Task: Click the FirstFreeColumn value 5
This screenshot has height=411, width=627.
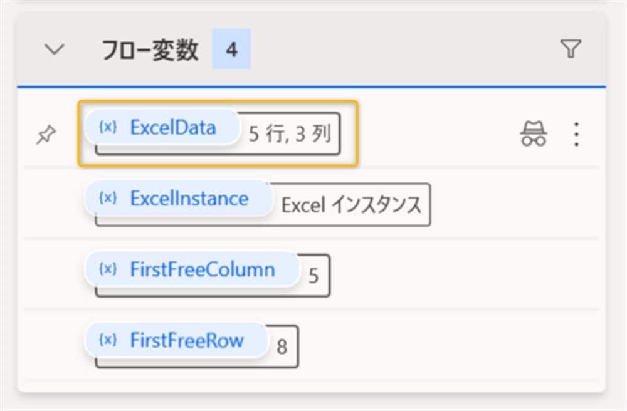Action: pyautogui.click(x=313, y=276)
